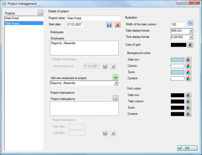202x155 pixels.
Task: Expand the Add new employee combo box
Action: [116, 83]
